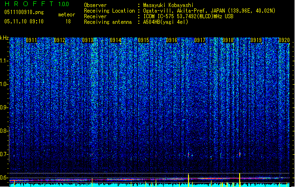Click the 'meteor' label
The height and width of the screenshot is (187, 295).
pos(67,14)
